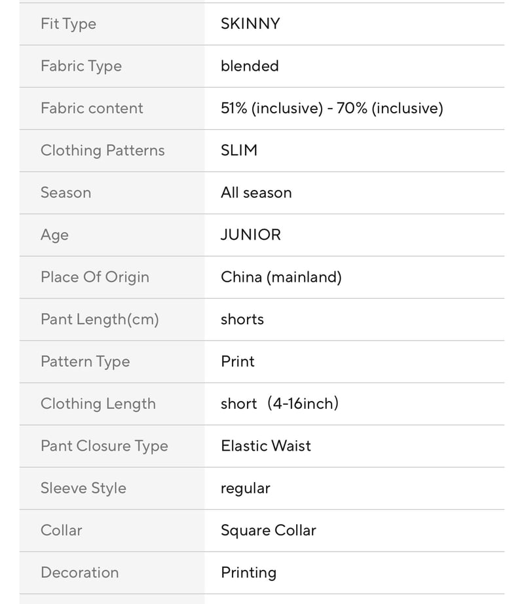524x604 pixels.
Task: Click the short (4-16inch) clothing length value
Action: coord(280,404)
